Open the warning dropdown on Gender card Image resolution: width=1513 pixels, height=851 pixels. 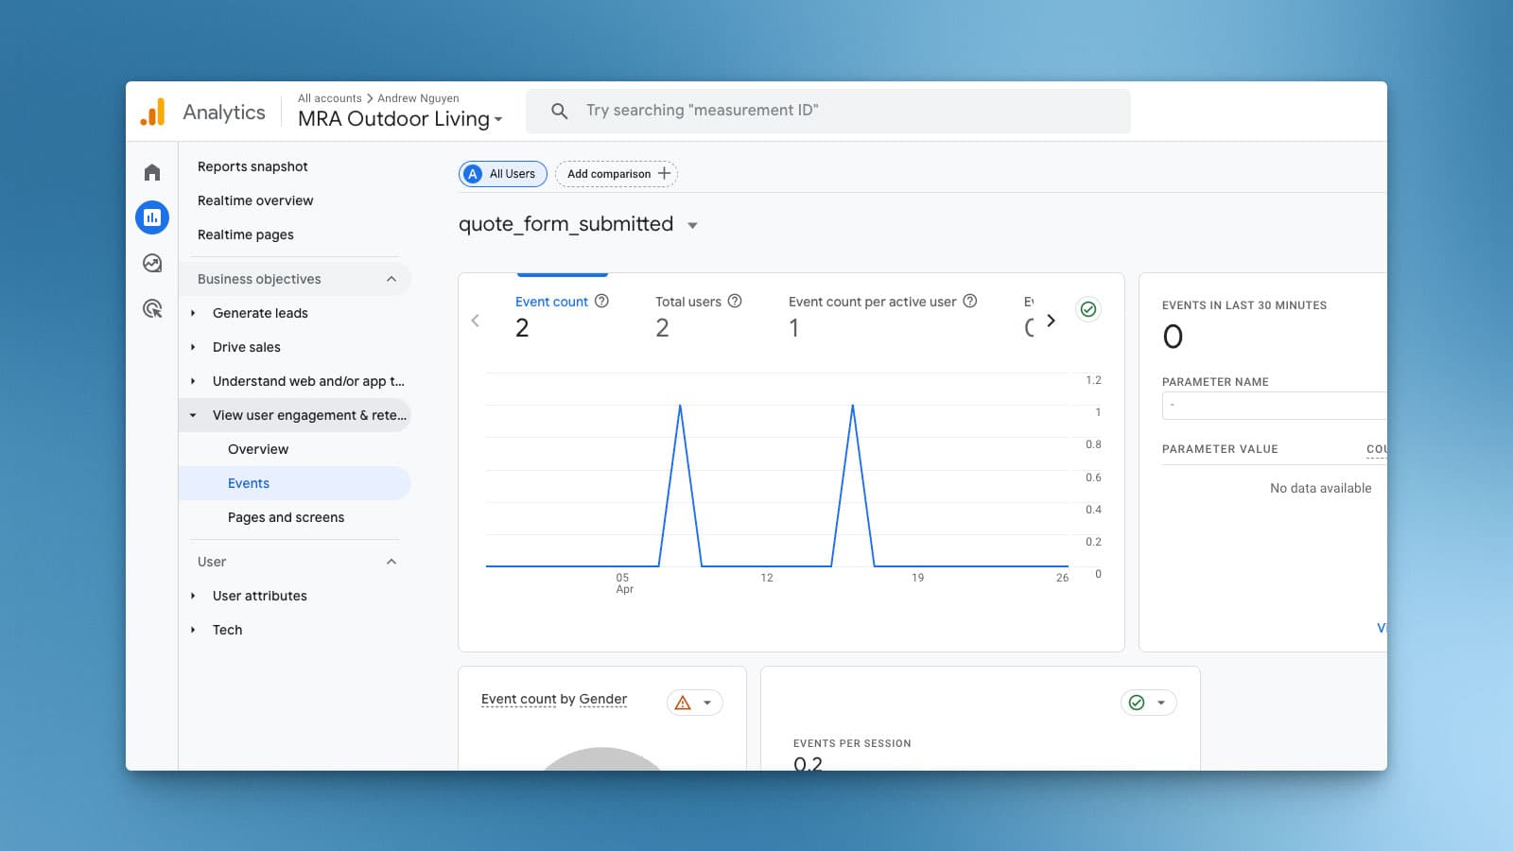pos(695,703)
